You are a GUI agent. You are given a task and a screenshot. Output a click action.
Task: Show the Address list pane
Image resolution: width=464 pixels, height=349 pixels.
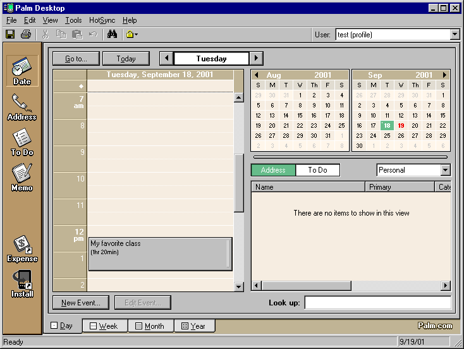[273, 170]
